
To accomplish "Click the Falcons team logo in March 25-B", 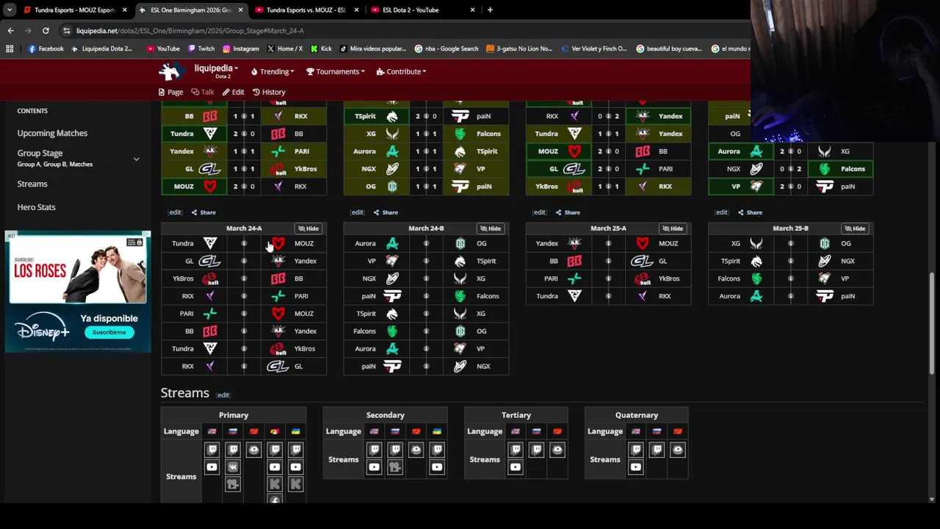I will [756, 278].
